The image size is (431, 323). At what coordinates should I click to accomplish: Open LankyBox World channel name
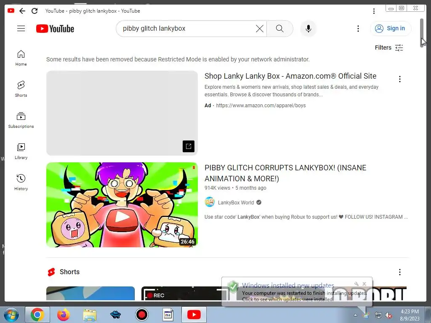click(x=236, y=203)
